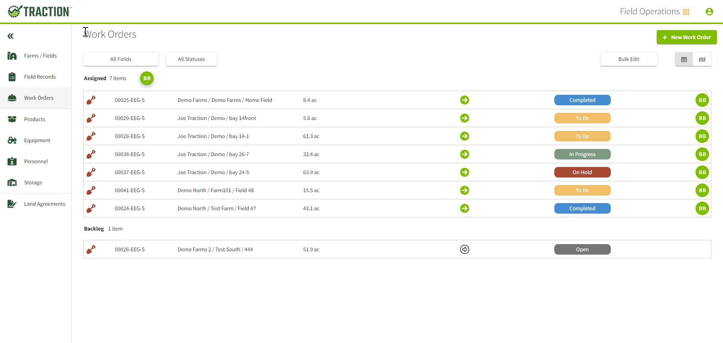723x343 pixels.
Task: Open the All Statuses filter dropdown
Action: (x=191, y=59)
